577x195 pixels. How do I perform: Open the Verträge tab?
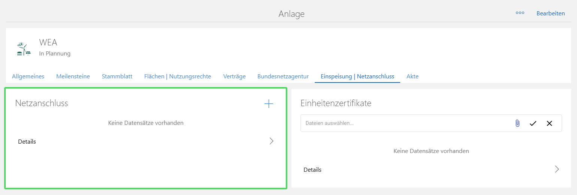[234, 76]
